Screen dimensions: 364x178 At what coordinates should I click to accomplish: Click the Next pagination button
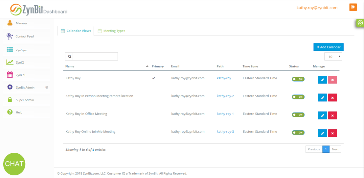(x=335, y=149)
